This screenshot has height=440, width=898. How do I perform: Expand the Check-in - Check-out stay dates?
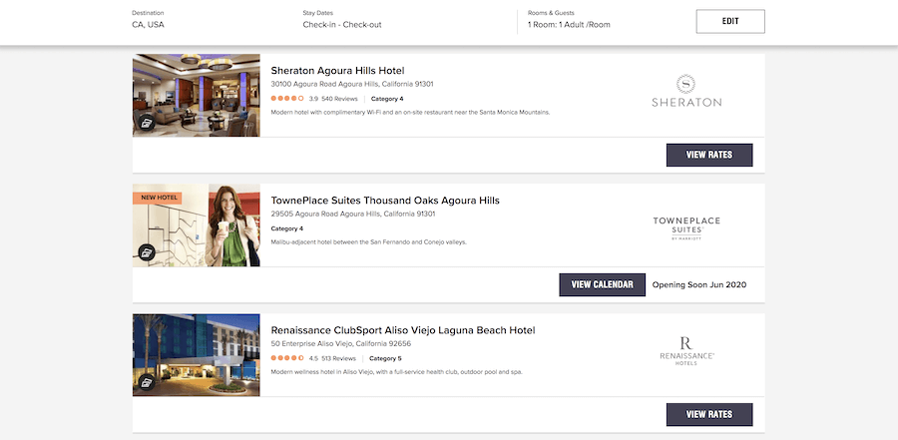point(314,24)
